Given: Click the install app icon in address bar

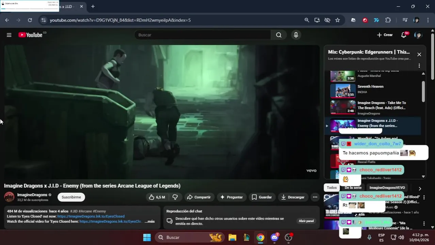Looking at the screenshot, I should pyautogui.click(x=317, y=20).
